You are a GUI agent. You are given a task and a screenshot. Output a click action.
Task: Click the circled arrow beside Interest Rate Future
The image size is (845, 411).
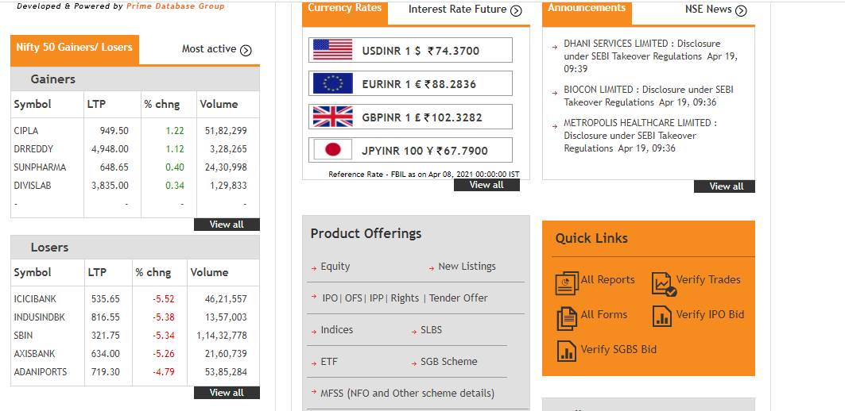pyautogui.click(x=516, y=11)
